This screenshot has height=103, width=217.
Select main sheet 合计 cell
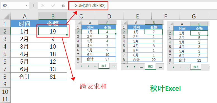(25, 76)
